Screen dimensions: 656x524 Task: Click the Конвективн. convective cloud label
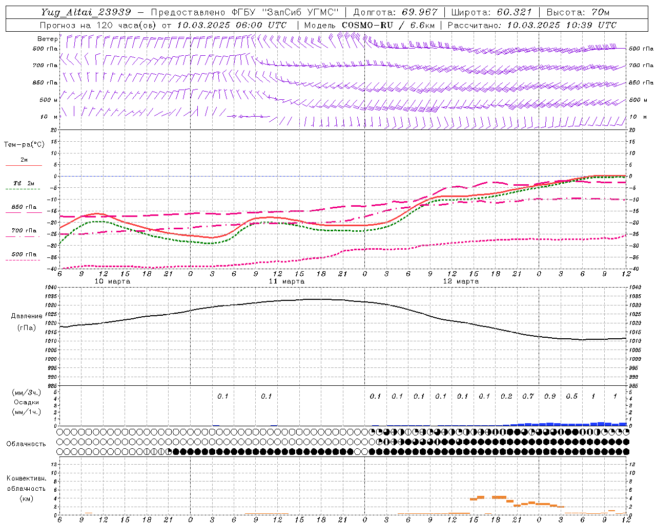(26, 478)
